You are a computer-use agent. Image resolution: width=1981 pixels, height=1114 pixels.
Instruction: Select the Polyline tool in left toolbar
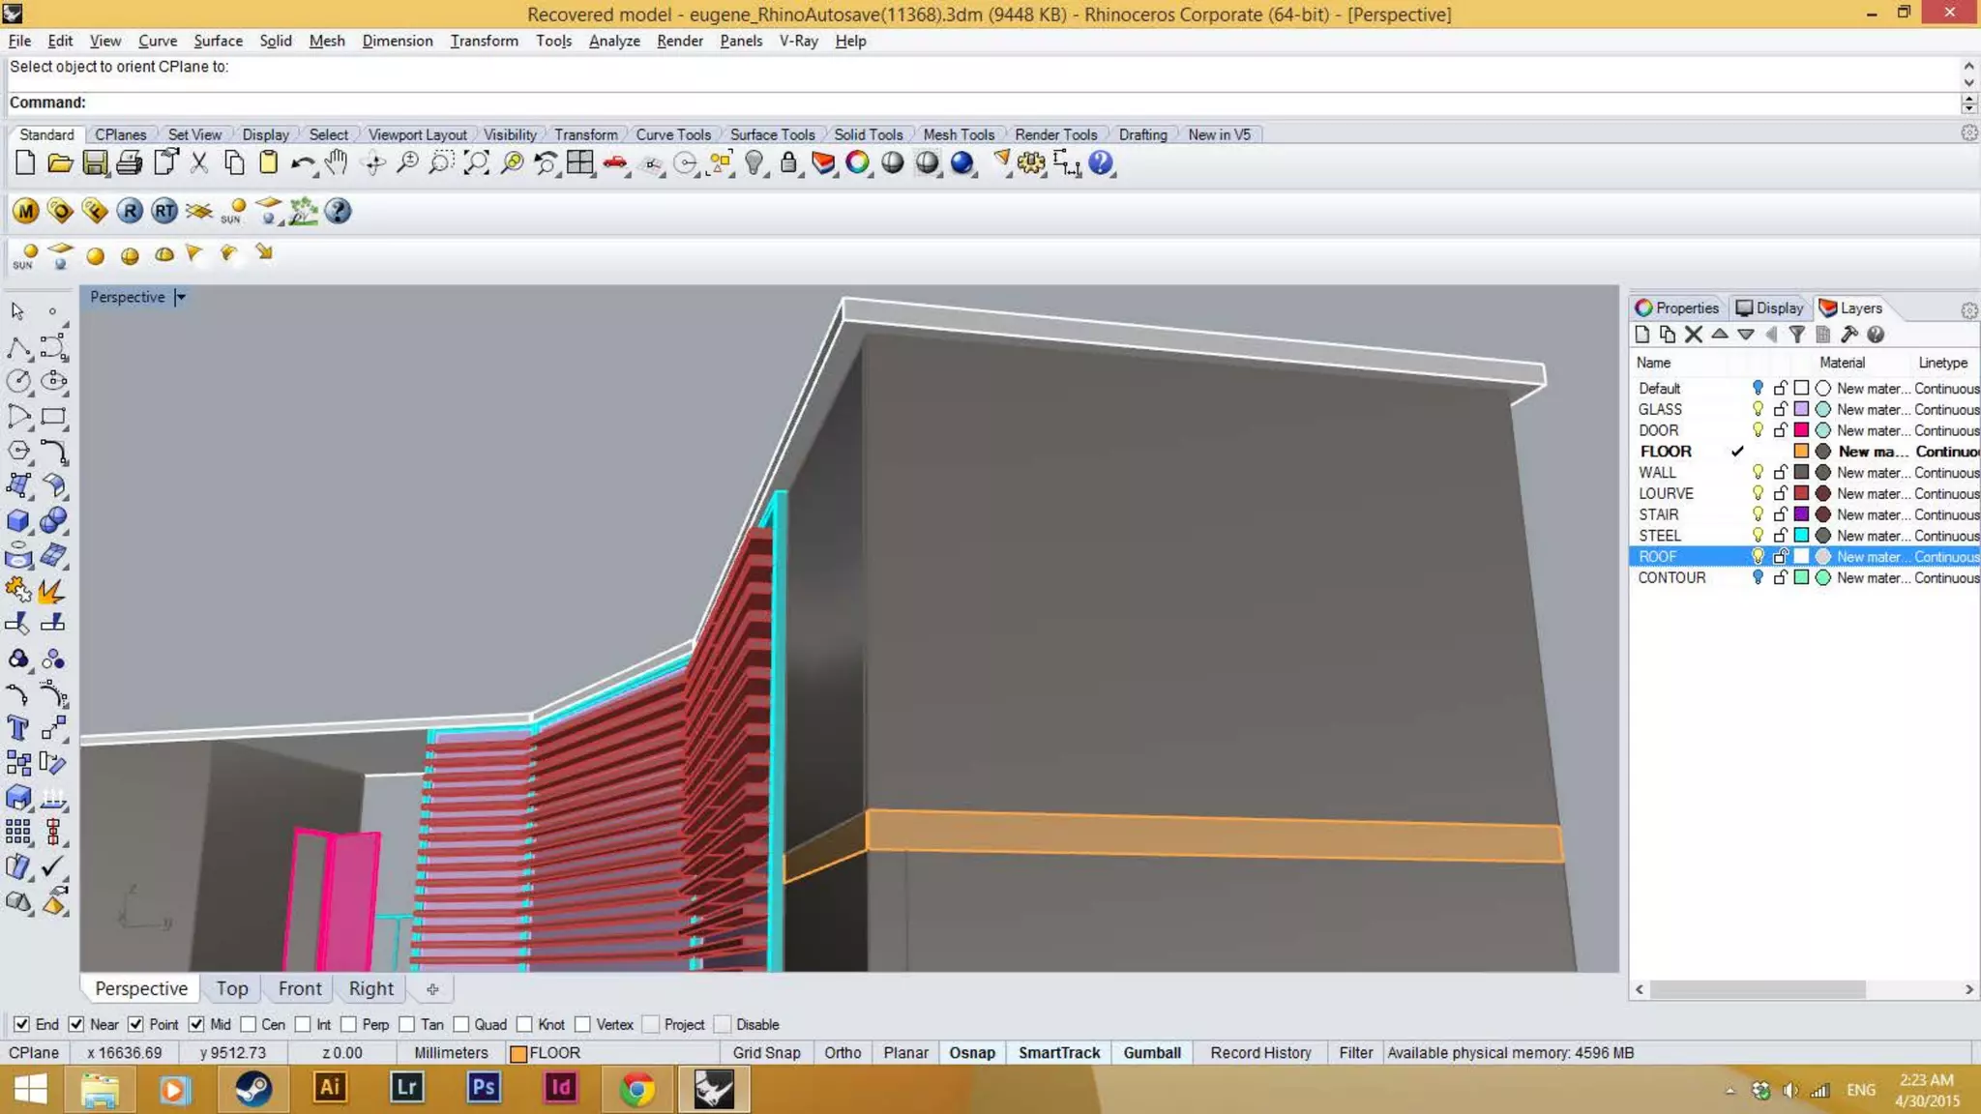point(17,346)
